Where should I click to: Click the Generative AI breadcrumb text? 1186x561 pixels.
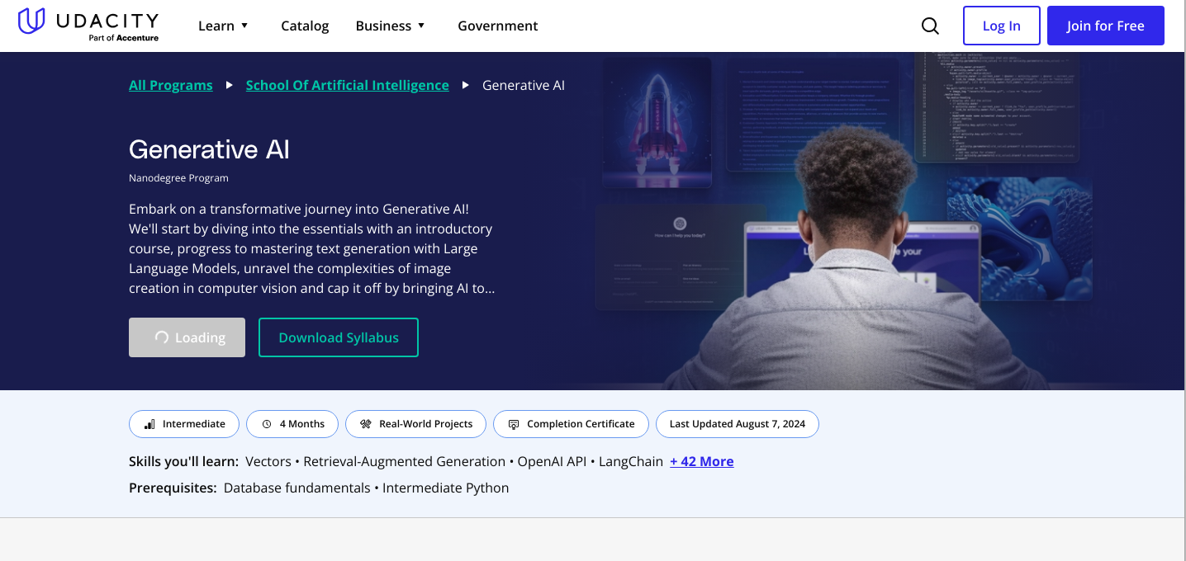(x=524, y=85)
